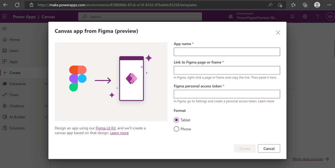Image resolution: width=335 pixels, height=168 pixels.
Task: Open the Environment picker icon
Action: (x=230, y=17)
